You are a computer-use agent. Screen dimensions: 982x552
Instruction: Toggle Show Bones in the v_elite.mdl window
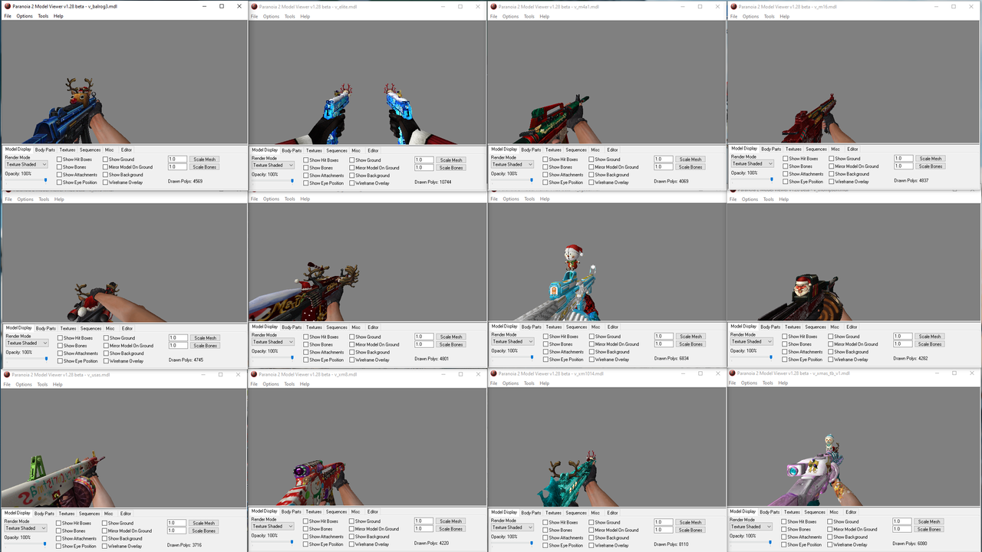click(306, 168)
